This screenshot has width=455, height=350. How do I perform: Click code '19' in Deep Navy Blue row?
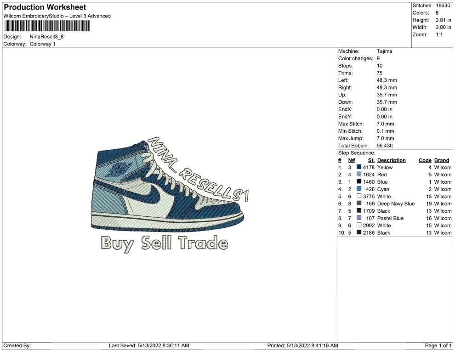tap(429, 203)
